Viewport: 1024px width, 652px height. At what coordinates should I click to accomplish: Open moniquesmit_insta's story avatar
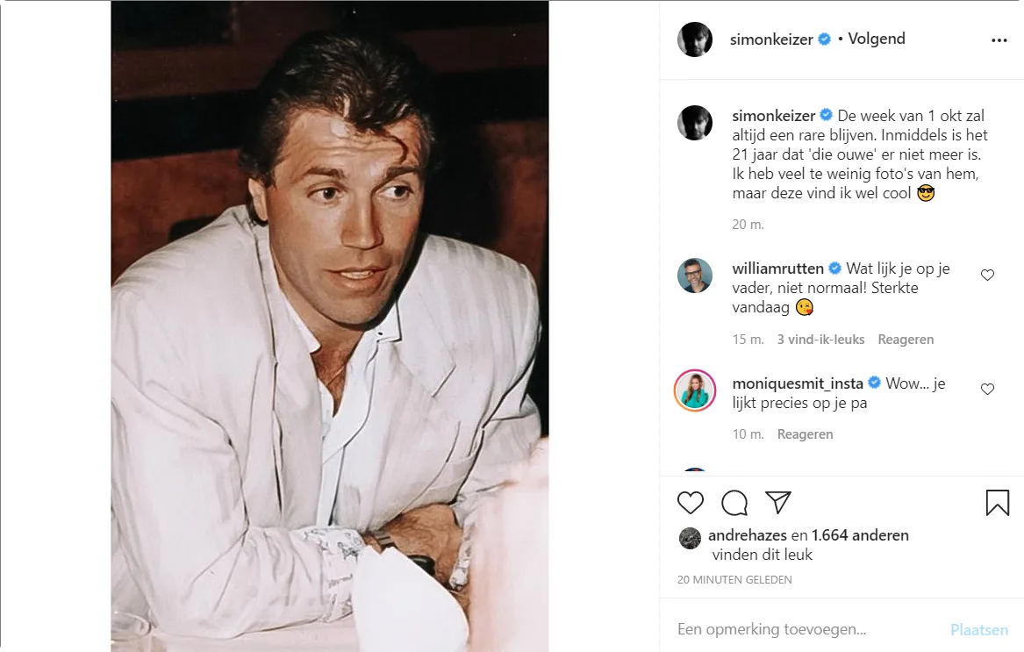tap(695, 390)
